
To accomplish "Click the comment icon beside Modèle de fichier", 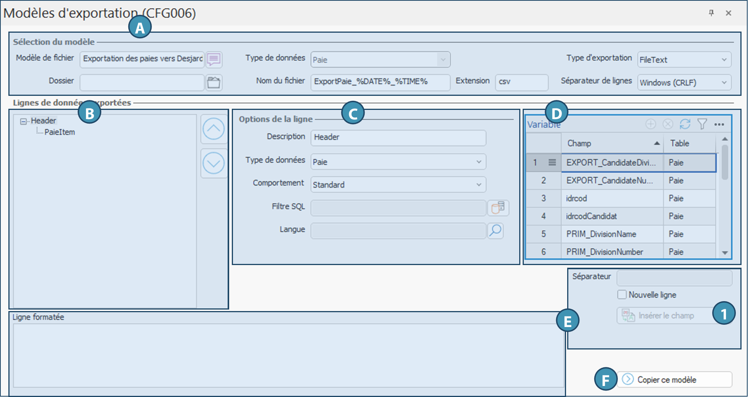I will click(214, 59).
